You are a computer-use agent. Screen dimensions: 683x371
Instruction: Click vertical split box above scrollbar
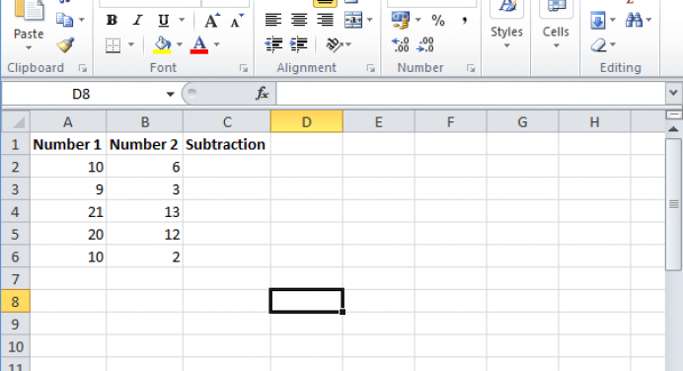(674, 115)
